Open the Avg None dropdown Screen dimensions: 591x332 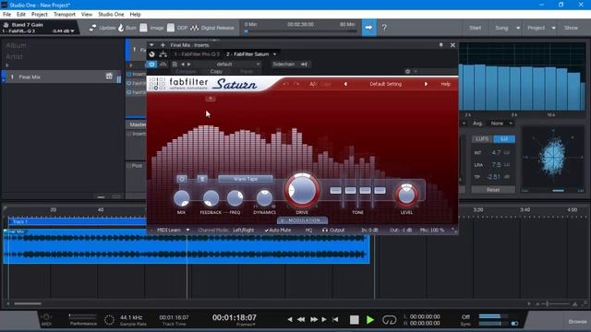[501, 124]
